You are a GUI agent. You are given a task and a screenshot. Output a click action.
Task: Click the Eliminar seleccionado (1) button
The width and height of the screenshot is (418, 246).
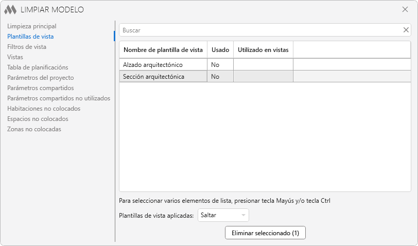265,233
